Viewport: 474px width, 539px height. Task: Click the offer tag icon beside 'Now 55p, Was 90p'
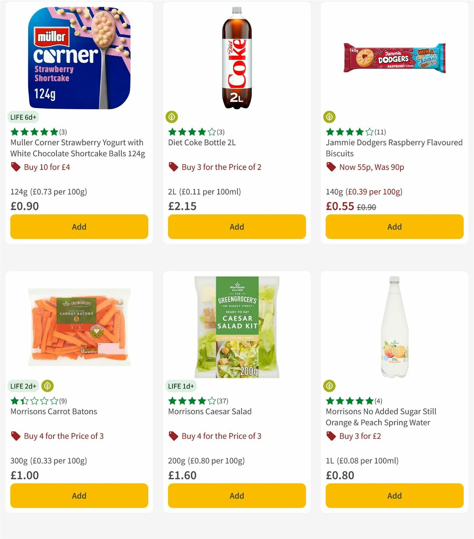point(331,167)
